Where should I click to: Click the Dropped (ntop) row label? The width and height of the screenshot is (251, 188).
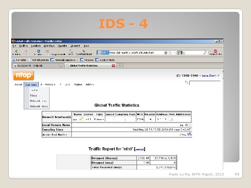pyautogui.click(x=102, y=163)
